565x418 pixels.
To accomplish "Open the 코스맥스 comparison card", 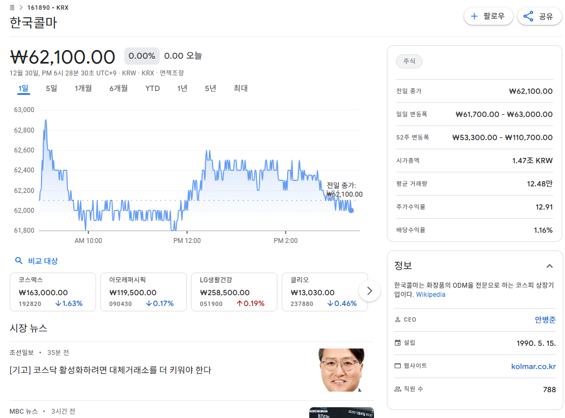I will (52, 292).
